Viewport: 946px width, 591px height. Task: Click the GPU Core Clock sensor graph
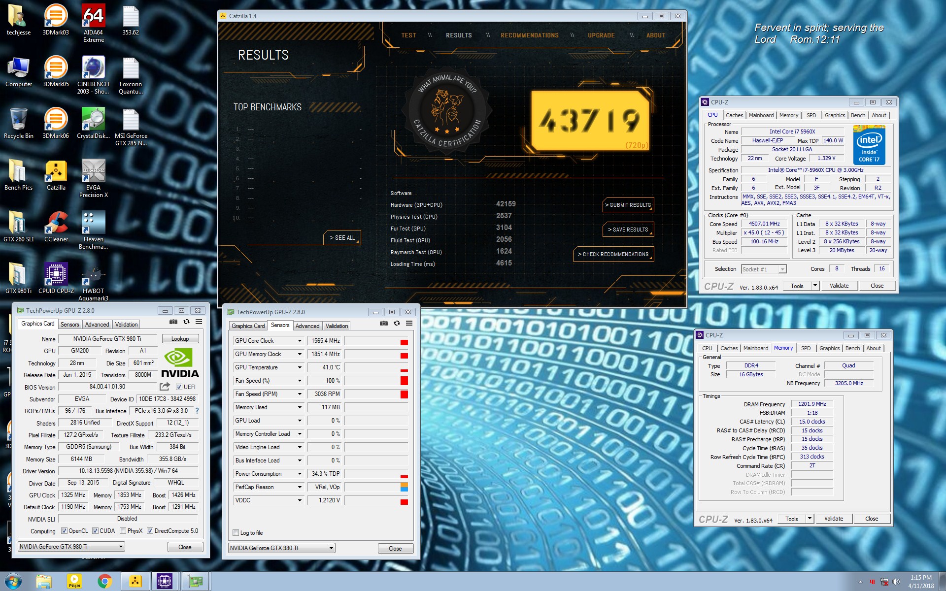pyautogui.click(x=376, y=341)
